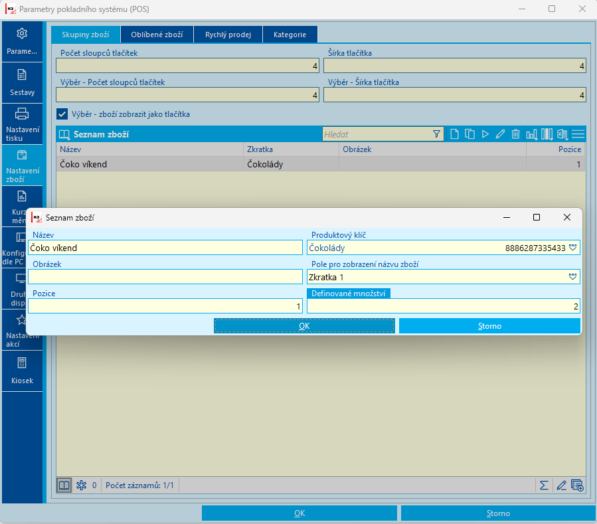Click the pencil icon in the status bar

561,485
